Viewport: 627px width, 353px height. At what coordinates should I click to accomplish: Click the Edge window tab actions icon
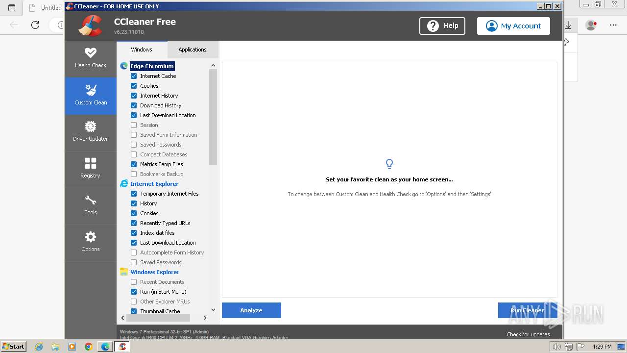(x=12, y=8)
